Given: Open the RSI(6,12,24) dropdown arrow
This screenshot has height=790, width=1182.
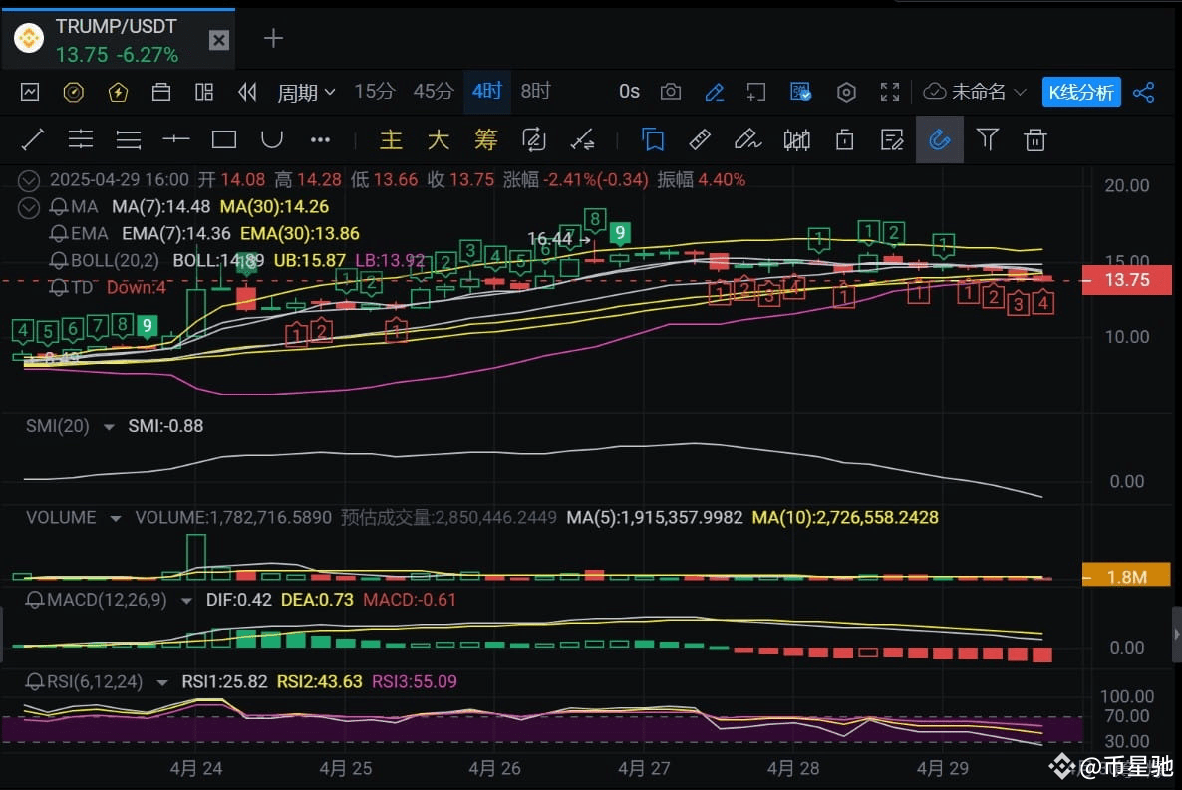Looking at the screenshot, I should 162,683.
